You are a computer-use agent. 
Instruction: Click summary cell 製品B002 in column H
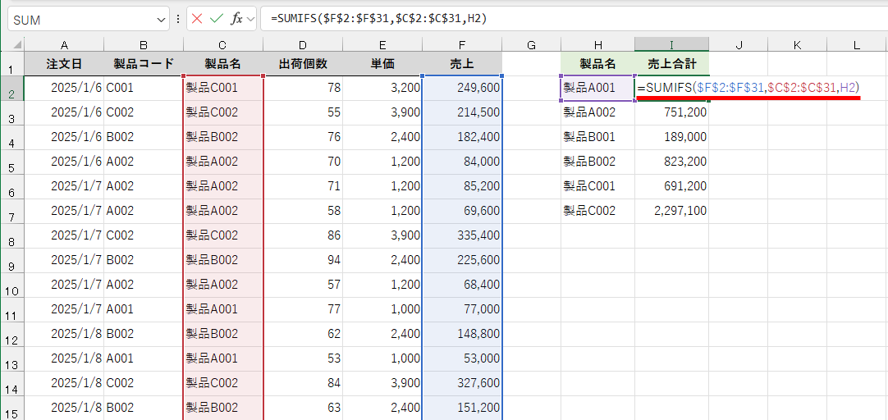597,162
